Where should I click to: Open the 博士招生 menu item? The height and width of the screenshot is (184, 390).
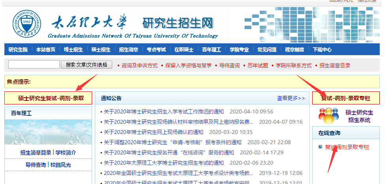coord(73,50)
